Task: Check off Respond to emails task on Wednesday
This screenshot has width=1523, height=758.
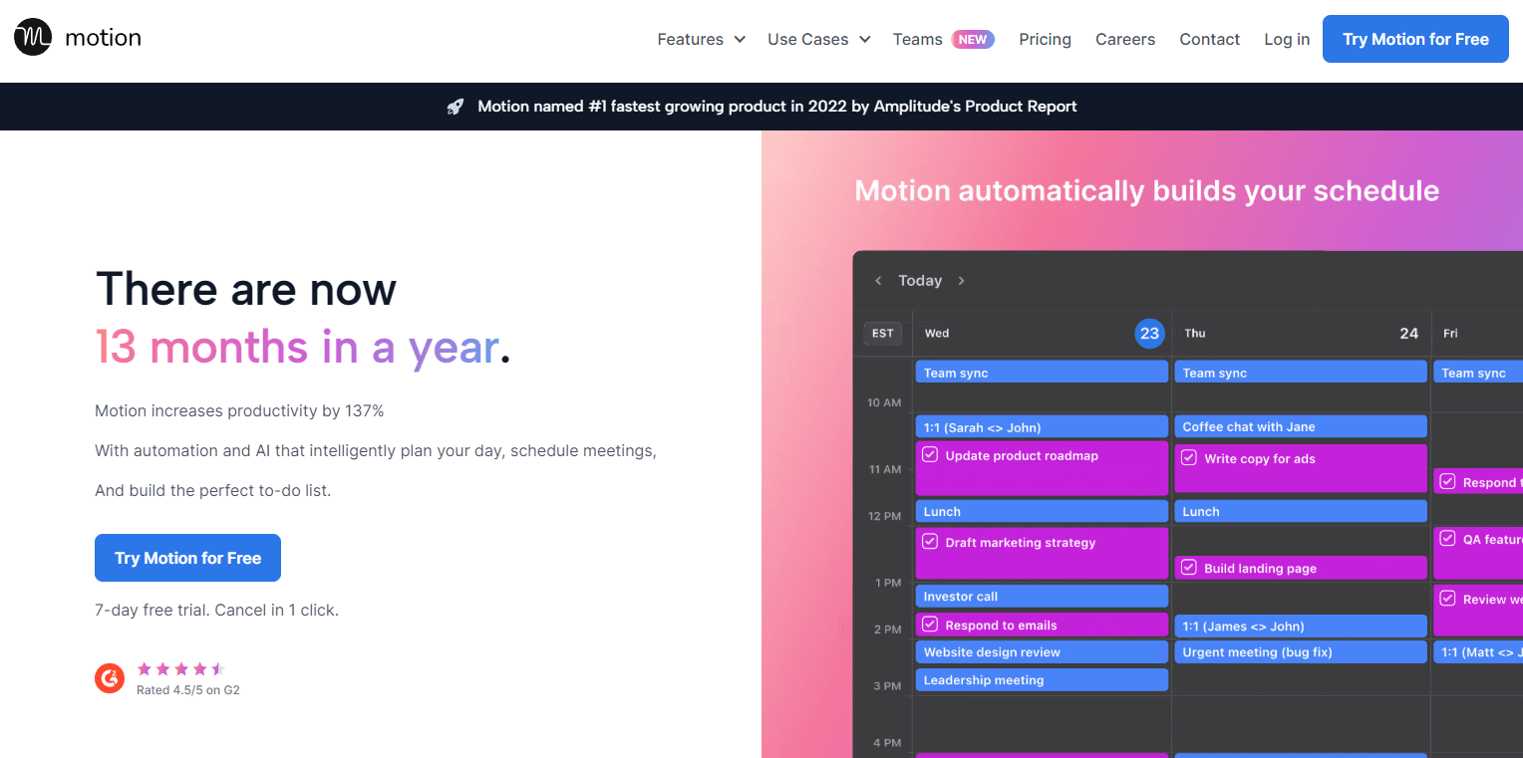Action: [x=930, y=625]
